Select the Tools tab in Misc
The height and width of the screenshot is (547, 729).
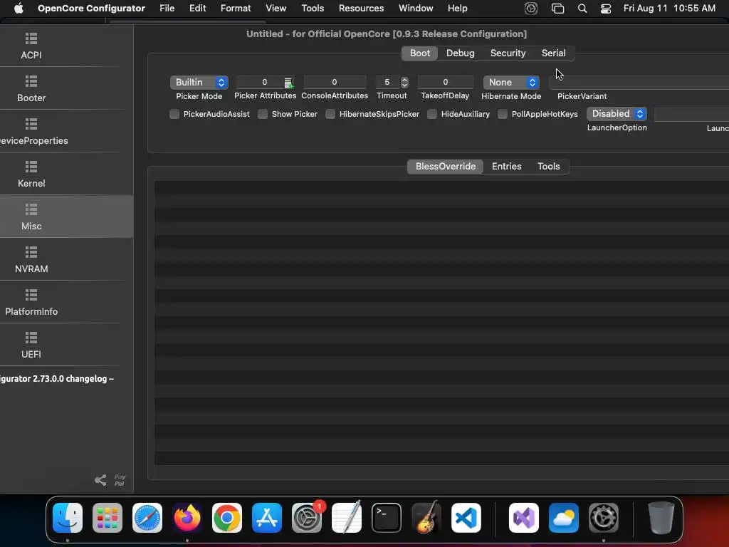(x=549, y=167)
